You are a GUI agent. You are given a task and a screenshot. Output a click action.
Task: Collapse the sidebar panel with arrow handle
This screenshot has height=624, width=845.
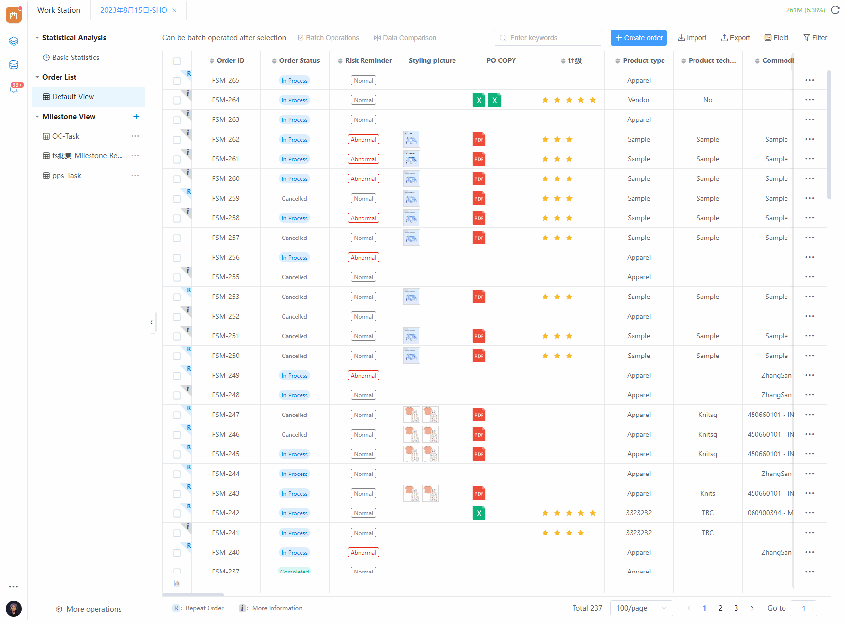pyautogui.click(x=151, y=322)
